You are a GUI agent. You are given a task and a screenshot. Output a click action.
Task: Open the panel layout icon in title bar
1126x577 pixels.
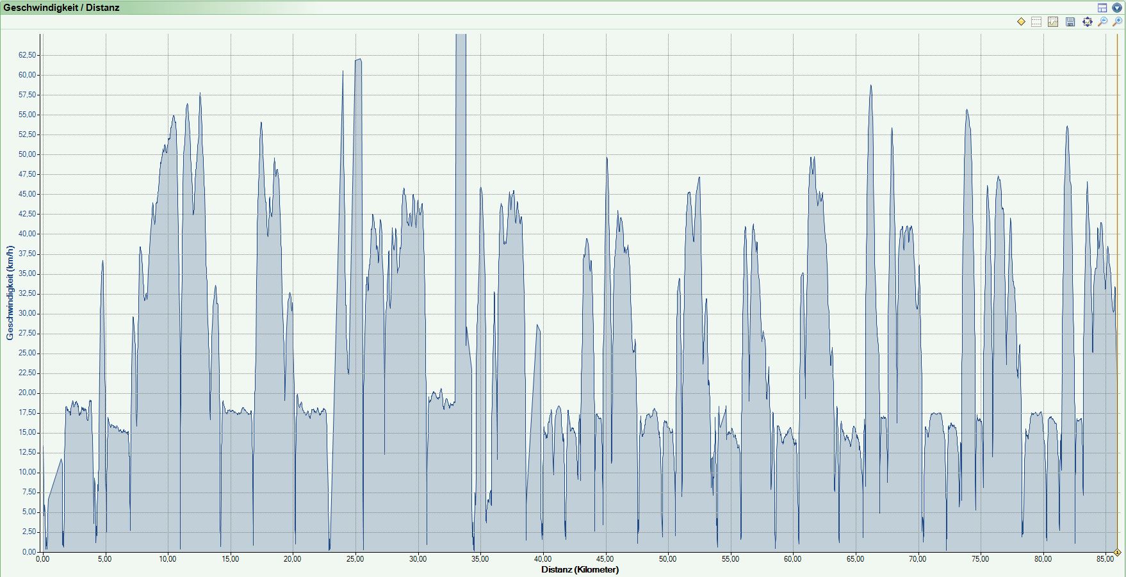[x=1102, y=8]
